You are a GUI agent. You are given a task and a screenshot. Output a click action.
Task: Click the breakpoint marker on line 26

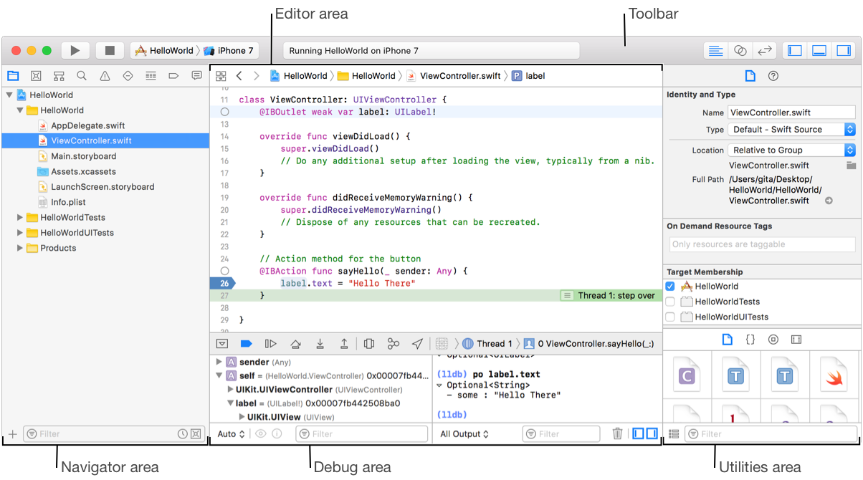pos(224,284)
